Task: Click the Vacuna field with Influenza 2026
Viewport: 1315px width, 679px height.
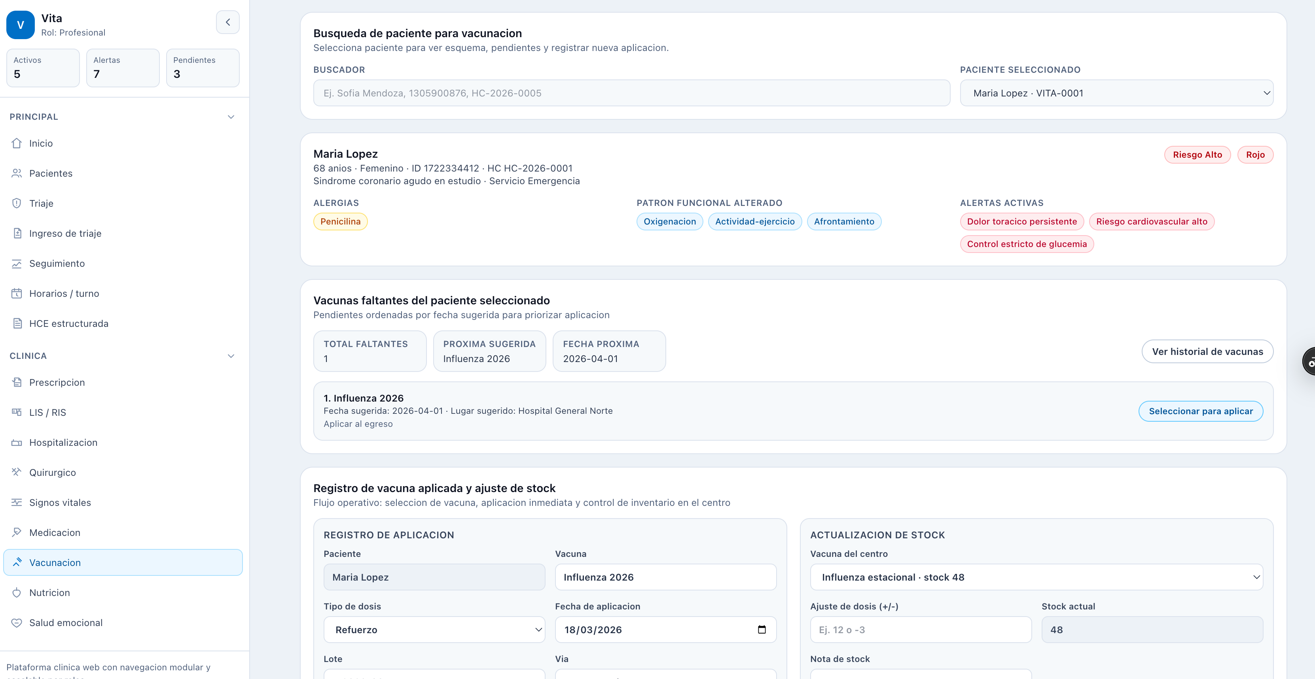Action: pos(666,577)
